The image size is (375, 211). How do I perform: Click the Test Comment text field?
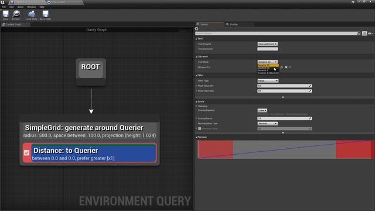click(x=268, y=49)
